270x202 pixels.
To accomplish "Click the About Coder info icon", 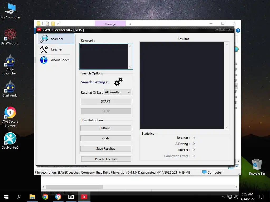I will [44, 60].
